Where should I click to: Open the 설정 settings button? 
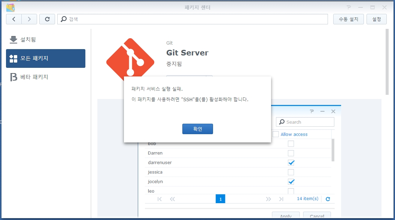(x=376, y=19)
